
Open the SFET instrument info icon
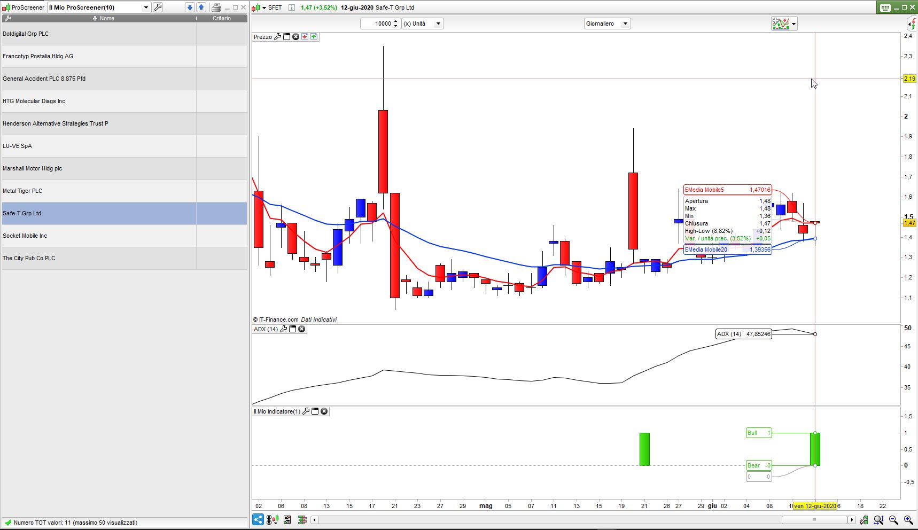291,7
